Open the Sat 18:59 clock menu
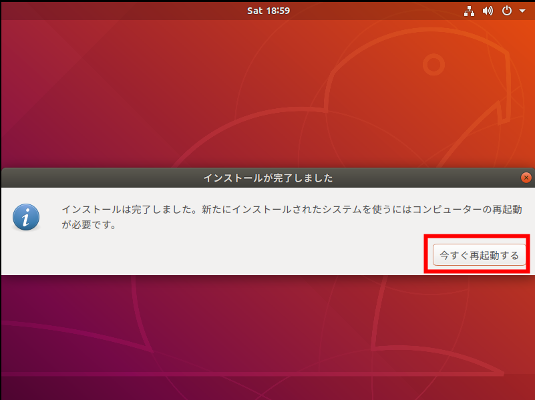The image size is (535, 400). pos(269,11)
